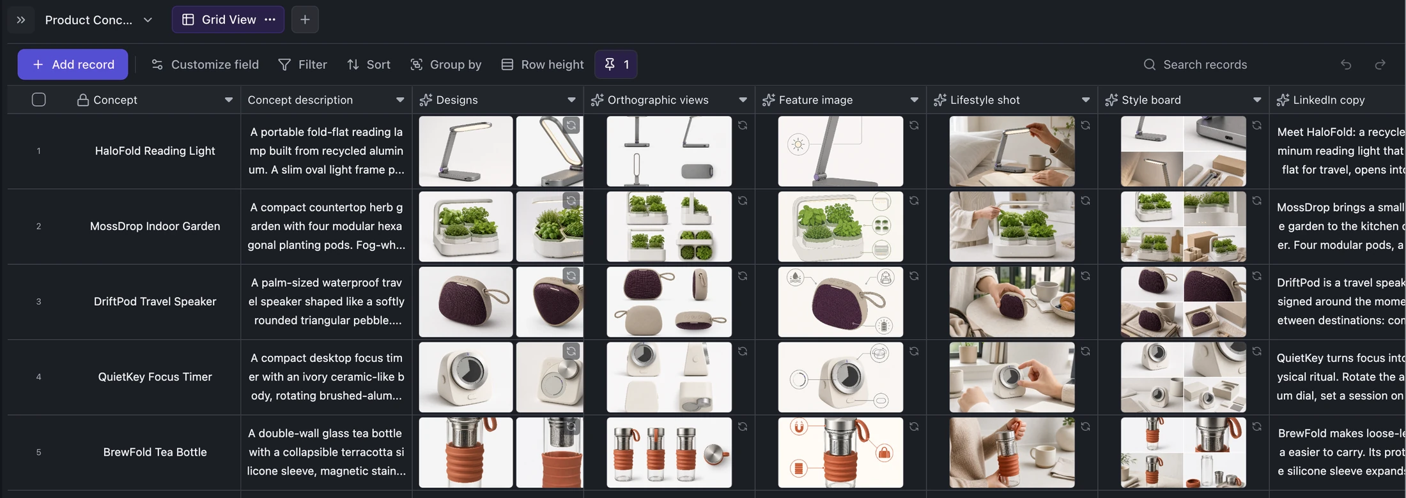The image size is (1406, 498).
Task: Toggle the pinned fields button showing 1
Action: pyautogui.click(x=616, y=64)
